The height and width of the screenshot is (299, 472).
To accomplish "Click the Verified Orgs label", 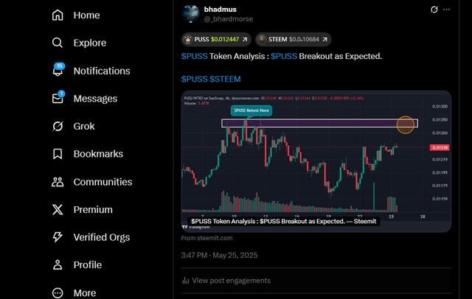I will (x=102, y=237).
